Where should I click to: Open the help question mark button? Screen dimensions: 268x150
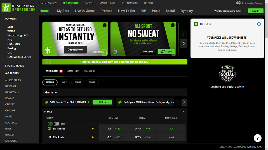(258, 138)
